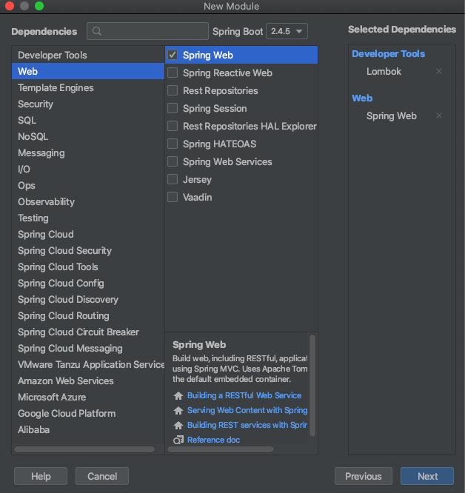Select the Web category in list
The width and height of the screenshot is (465, 493).
(x=88, y=71)
